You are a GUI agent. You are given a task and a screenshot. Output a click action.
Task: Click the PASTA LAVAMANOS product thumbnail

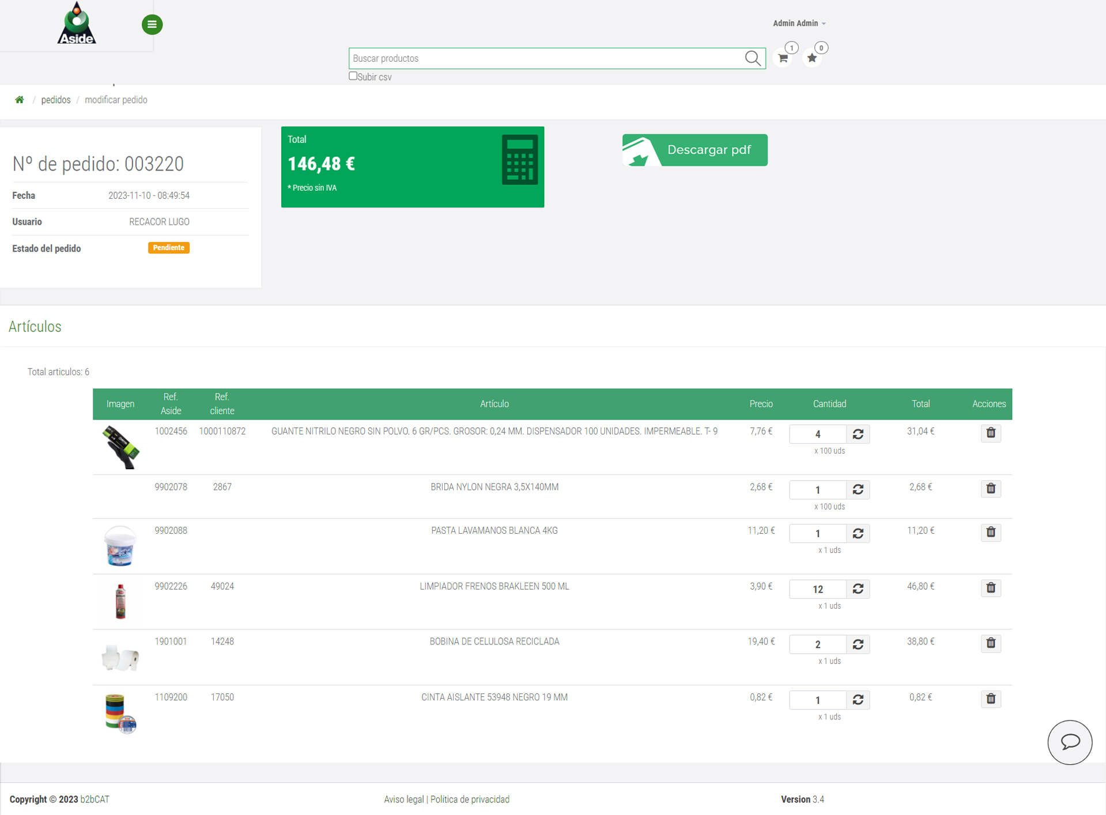[120, 545]
